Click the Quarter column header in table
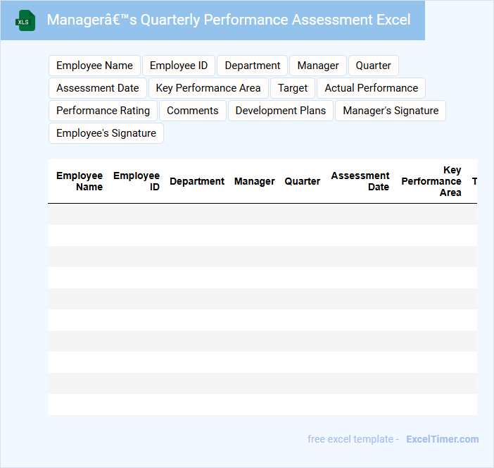The width and height of the screenshot is (494, 468). click(x=303, y=181)
